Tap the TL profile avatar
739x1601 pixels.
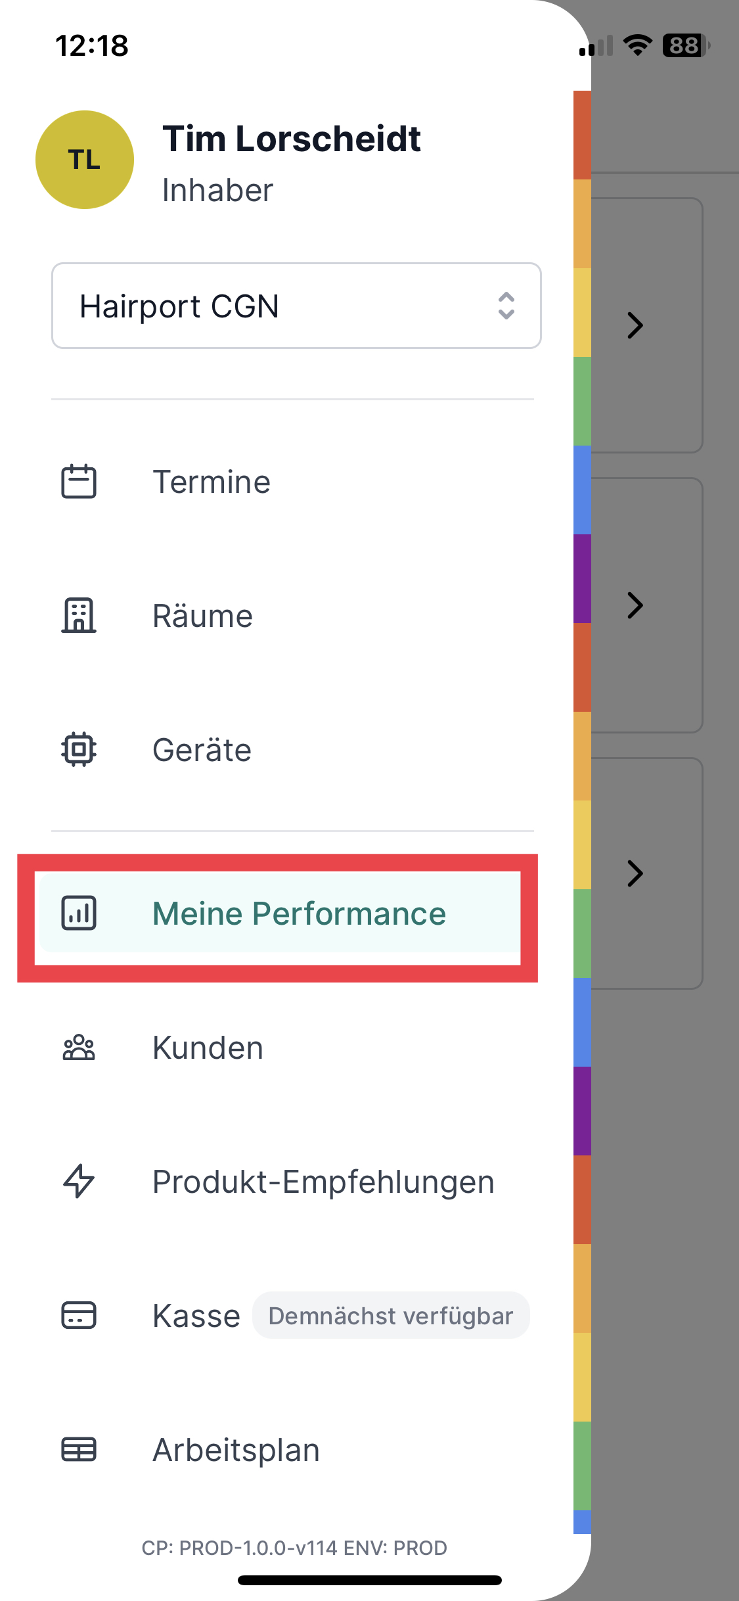[85, 160]
